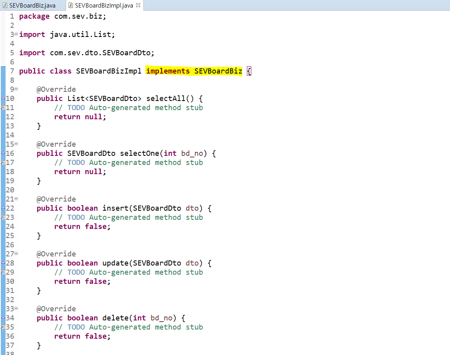Image resolution: width=450 pixels, height=355 pixels.
Task: Click the TODO comment on line 35
Action: click(x=129, y=327)
